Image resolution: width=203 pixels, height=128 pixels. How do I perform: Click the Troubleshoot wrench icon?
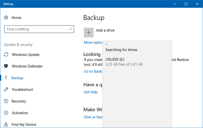click(6, 90)
